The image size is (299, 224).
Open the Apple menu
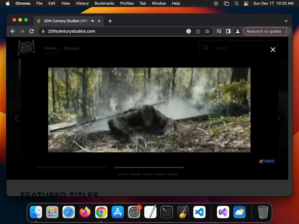pyautogui.click(x=8, y=3)
